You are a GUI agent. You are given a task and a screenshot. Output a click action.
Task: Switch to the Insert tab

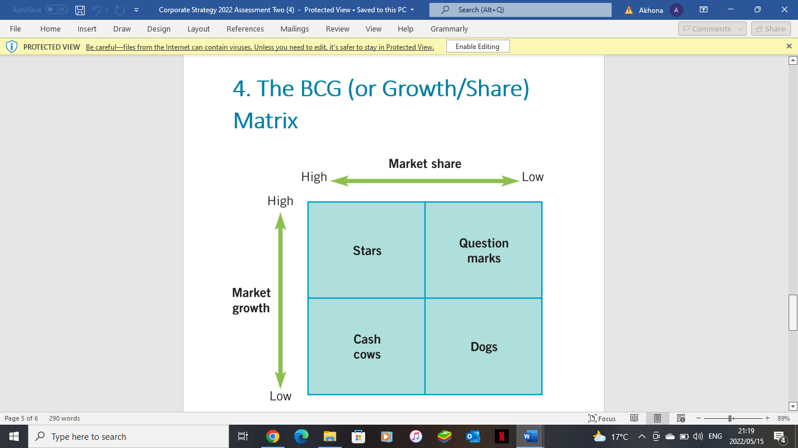(x=87, y=29)
